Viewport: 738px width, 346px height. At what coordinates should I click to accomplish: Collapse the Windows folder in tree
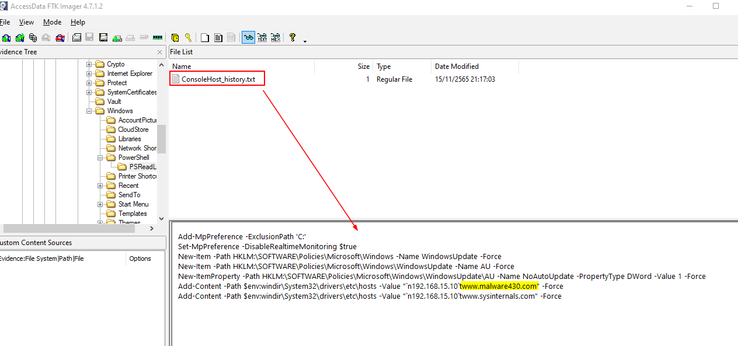pos(89,111)
